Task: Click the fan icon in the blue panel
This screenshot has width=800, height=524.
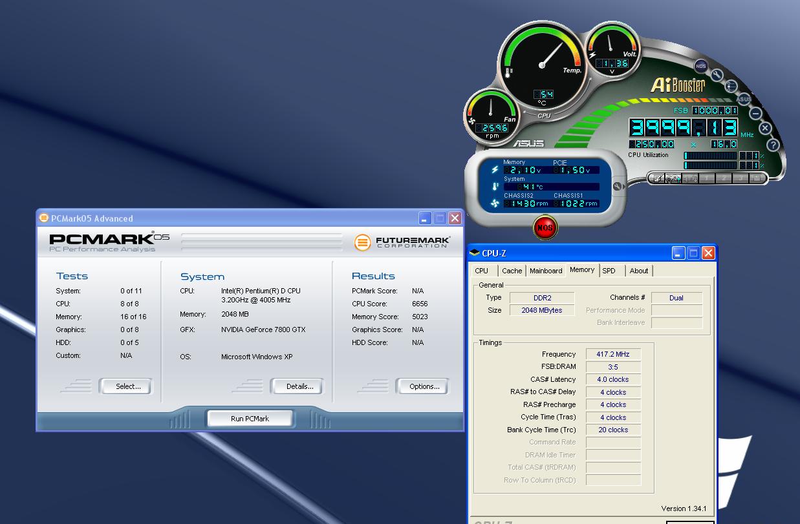Action: (x=494, y=204)
